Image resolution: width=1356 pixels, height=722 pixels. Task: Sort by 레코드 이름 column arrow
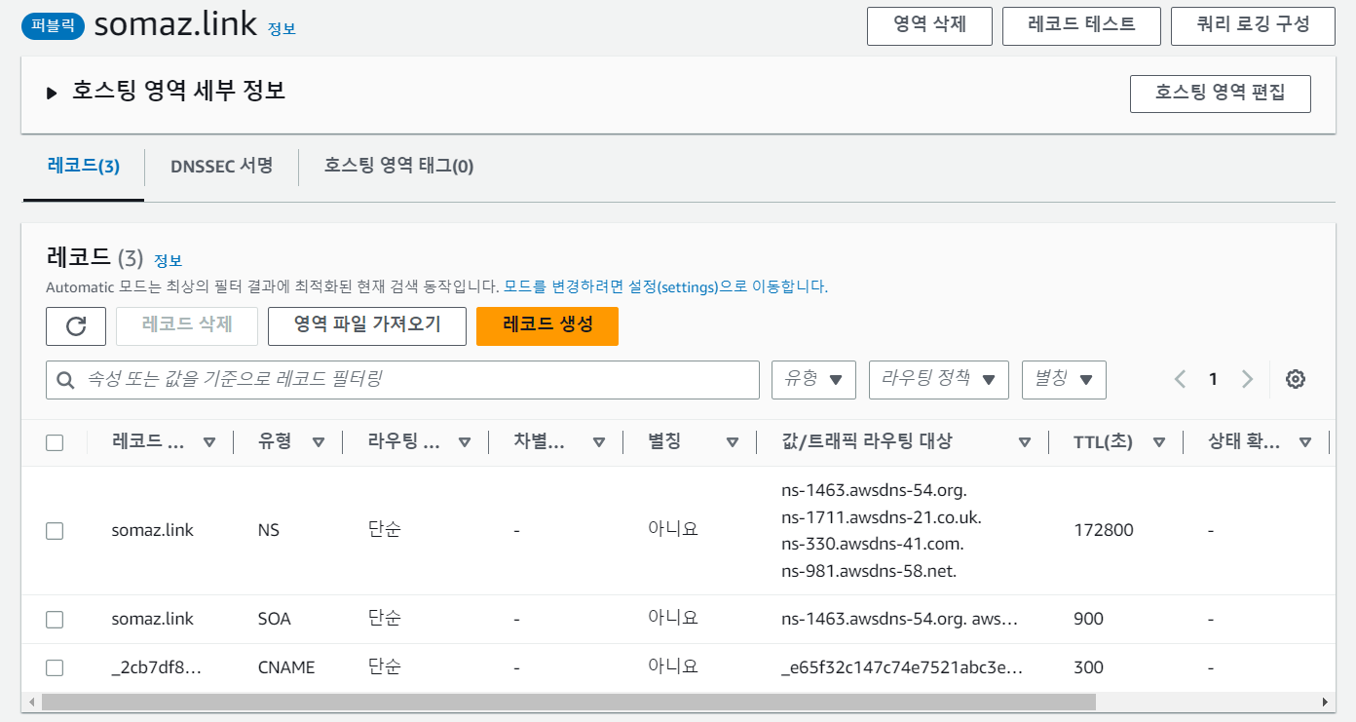point(208,442)
